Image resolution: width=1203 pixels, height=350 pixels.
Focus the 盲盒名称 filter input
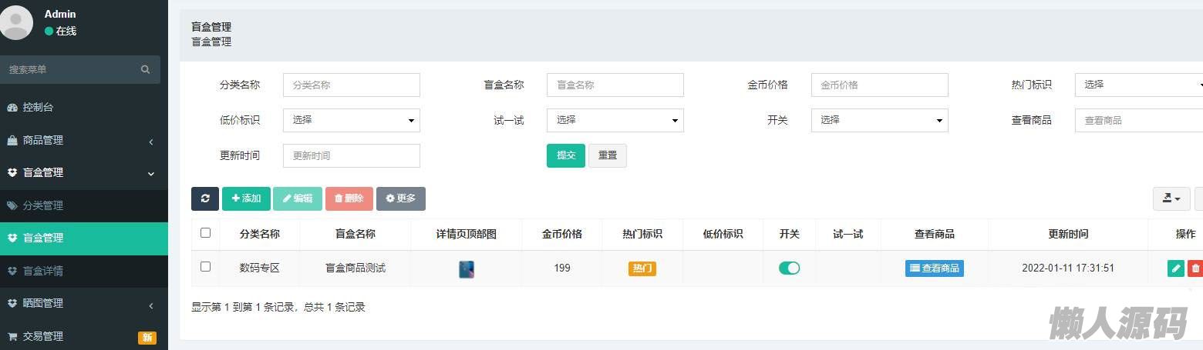click(615, 85)
